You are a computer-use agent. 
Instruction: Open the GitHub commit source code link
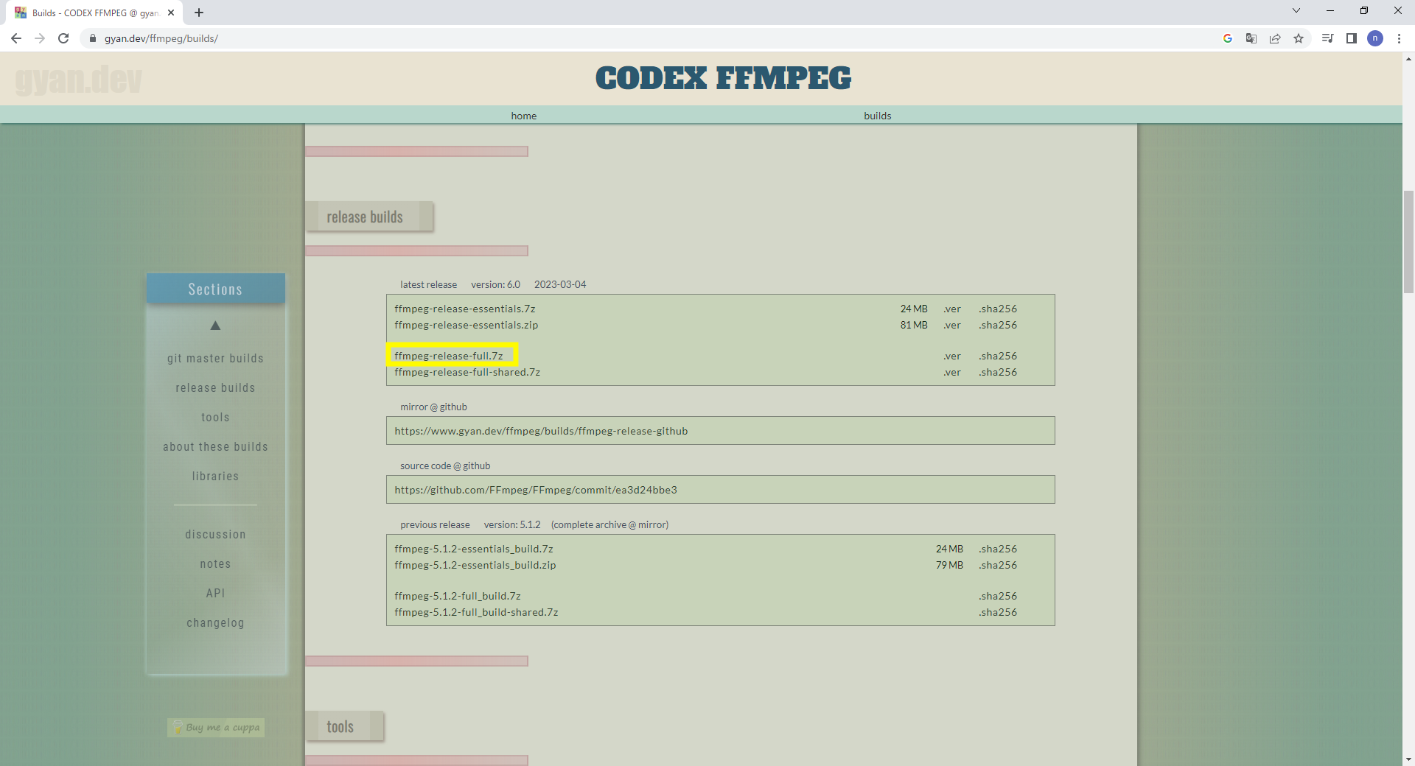[x=536, y=489]
